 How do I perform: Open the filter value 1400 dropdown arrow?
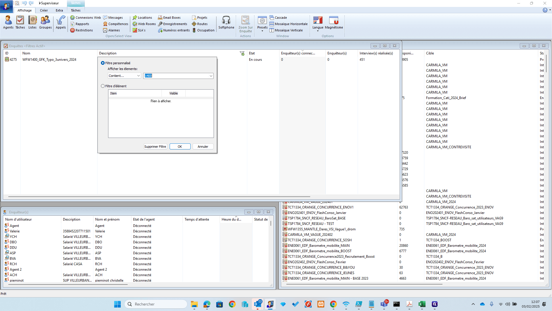pyautogui.click(x=211, y=76)
